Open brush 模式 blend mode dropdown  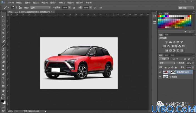pos(40,8)
